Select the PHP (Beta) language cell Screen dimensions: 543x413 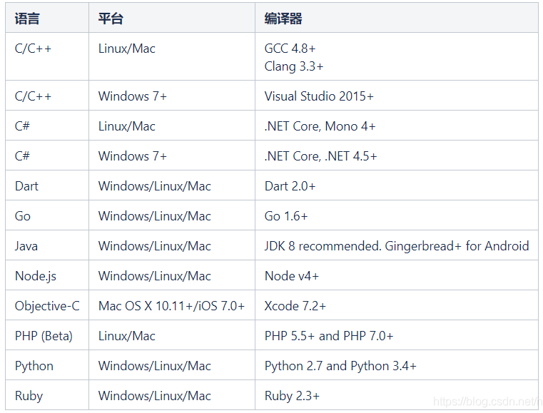[x=44, y=336]
